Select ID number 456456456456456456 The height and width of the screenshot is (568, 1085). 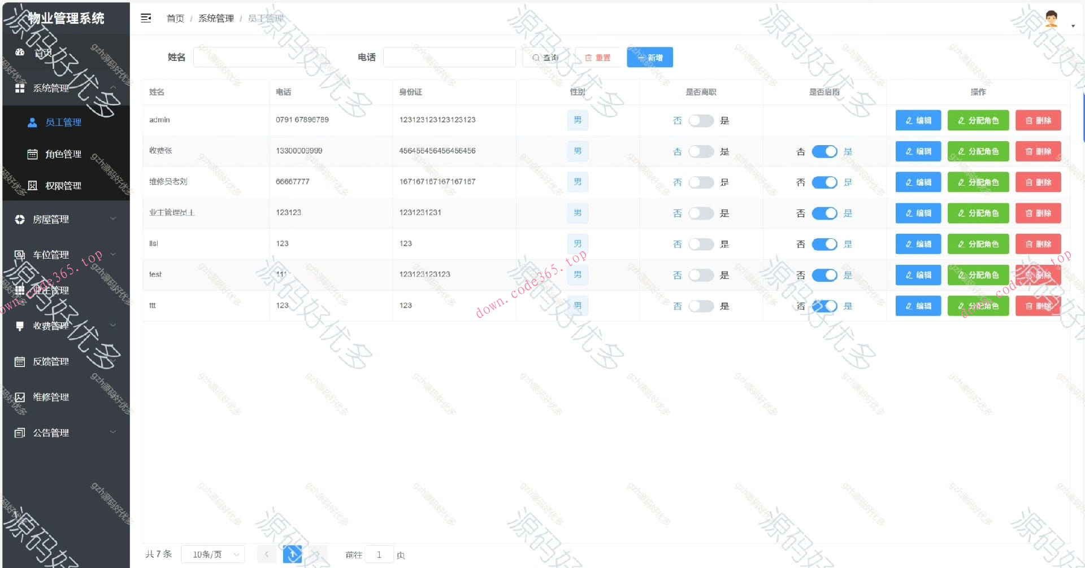click(437, 151)
